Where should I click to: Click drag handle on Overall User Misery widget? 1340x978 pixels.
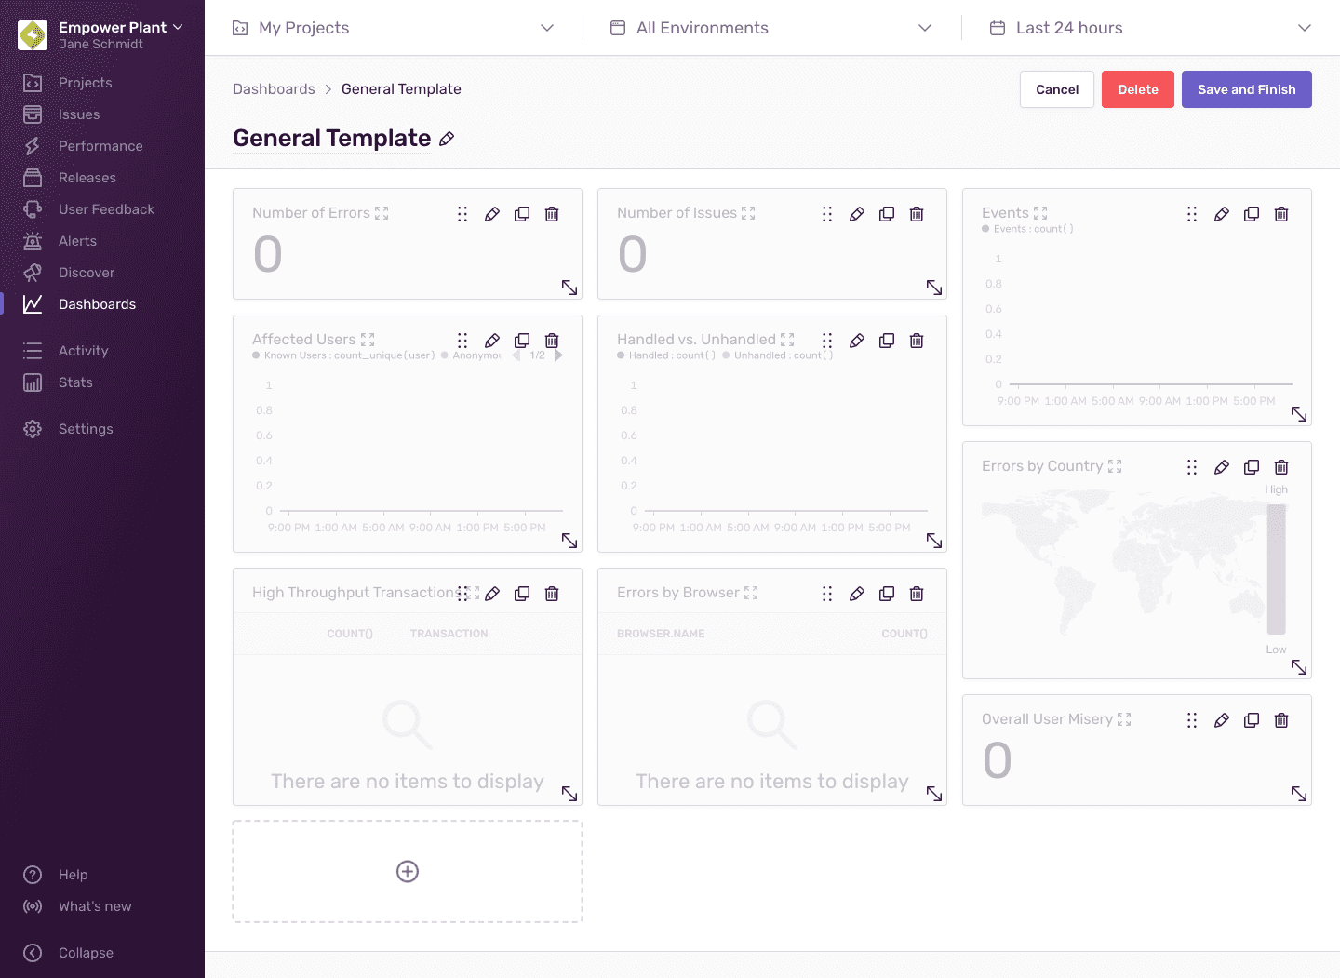point(1192,720)
